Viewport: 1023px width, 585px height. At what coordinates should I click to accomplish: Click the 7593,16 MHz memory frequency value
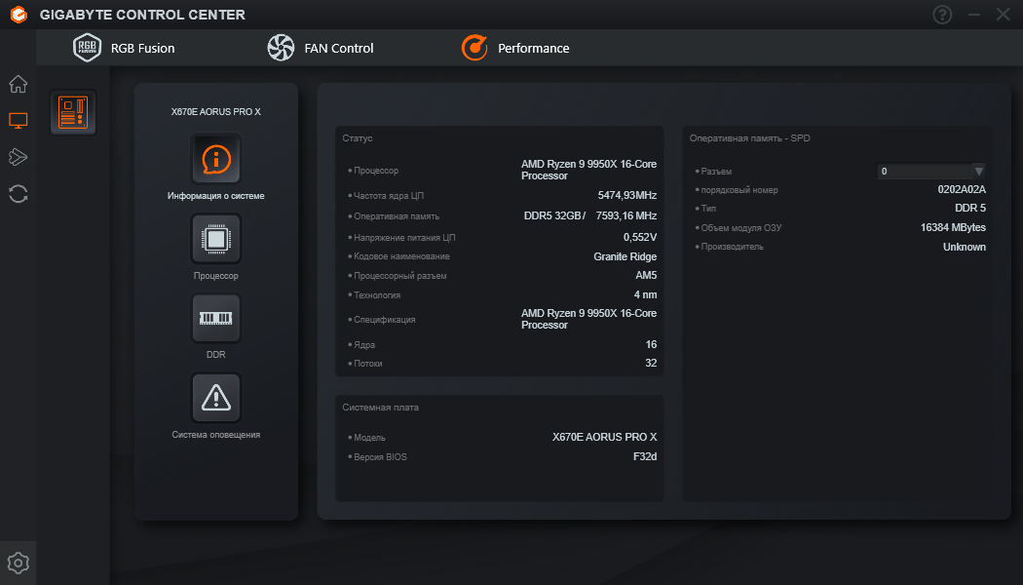pyautogui.click(x=626, y=215)
